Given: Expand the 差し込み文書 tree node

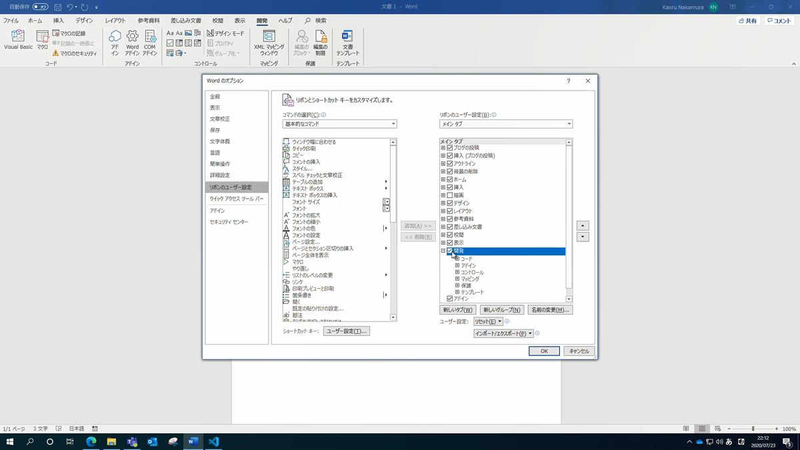Looking at the screenshot, I should pyautogui.click(x=443, y=227).
